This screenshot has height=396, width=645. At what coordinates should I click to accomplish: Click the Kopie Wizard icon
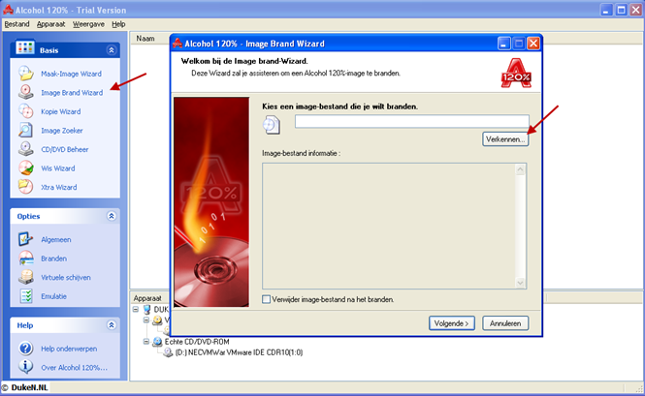[x=26, y=111]
